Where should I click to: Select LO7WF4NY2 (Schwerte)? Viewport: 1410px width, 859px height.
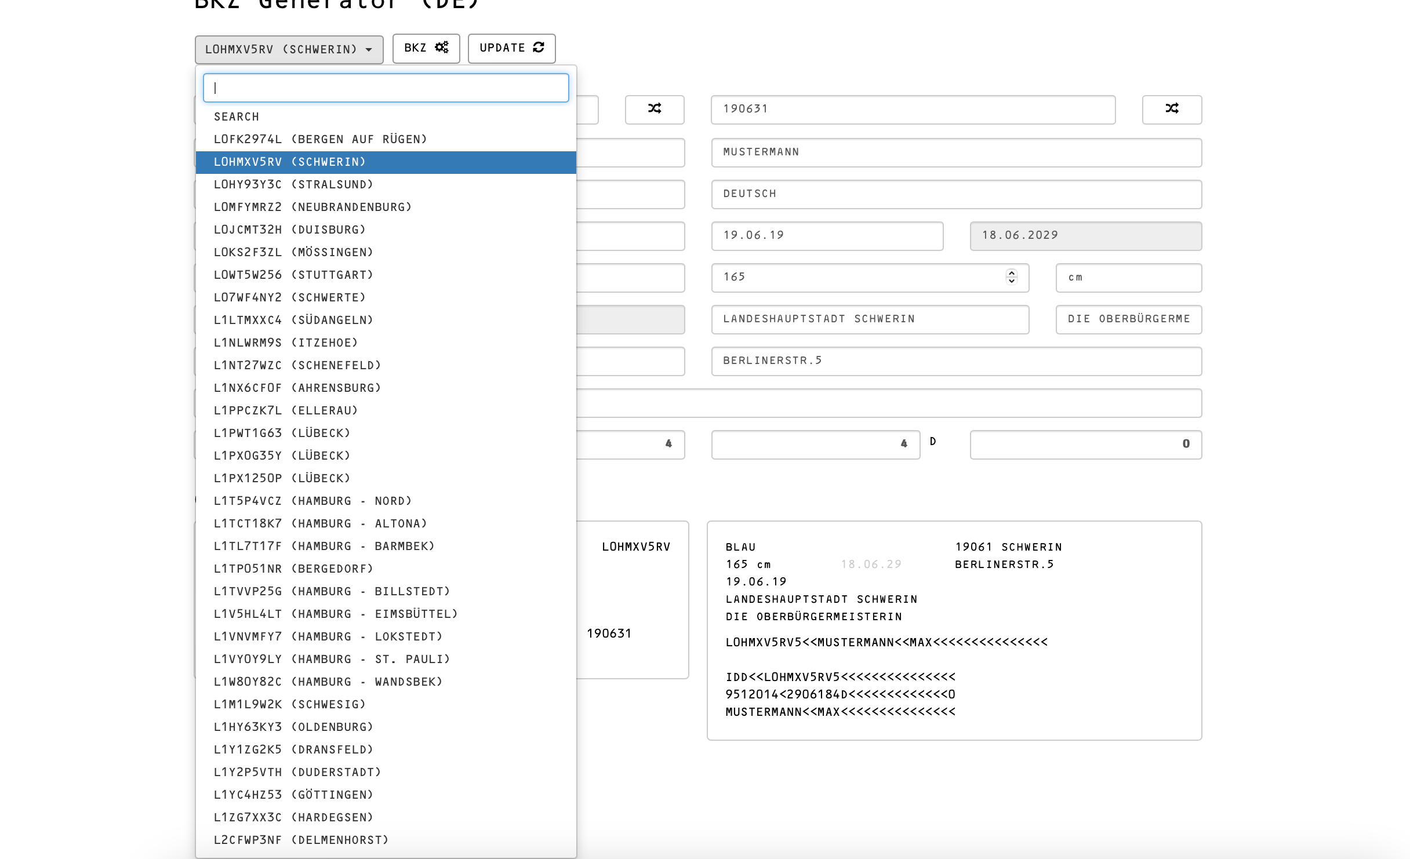[x=386, y=297]
